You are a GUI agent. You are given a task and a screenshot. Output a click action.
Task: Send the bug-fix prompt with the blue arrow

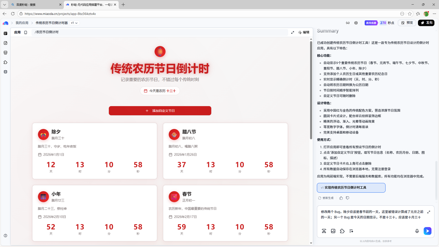(x=427, y=231)
